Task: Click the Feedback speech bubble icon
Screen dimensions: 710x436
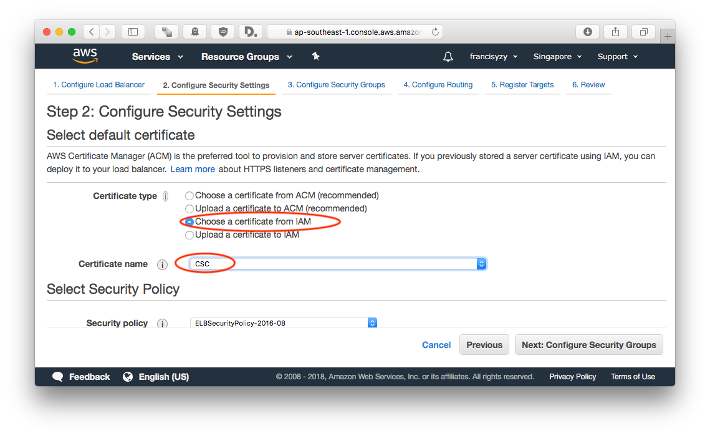Action: click(57, 377)
